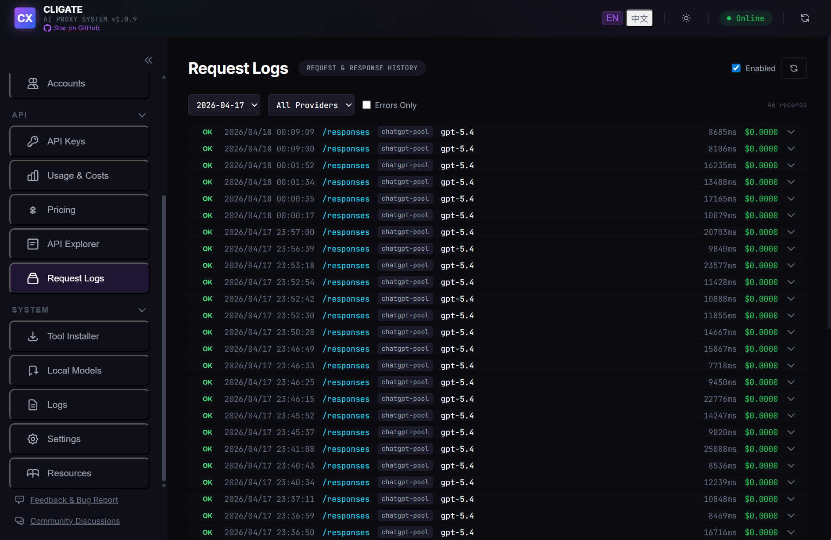
Task: Click the Local Models icon
Action: click(33, 371)
